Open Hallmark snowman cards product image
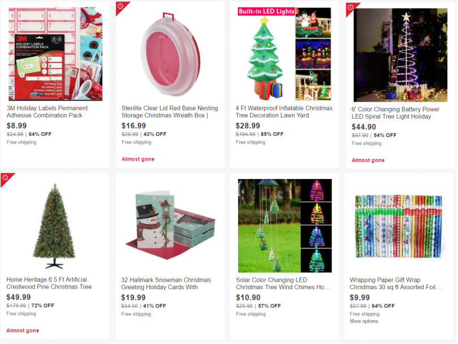Image resolution: width=458 pixels, height=344 pixels. [170, 226]
